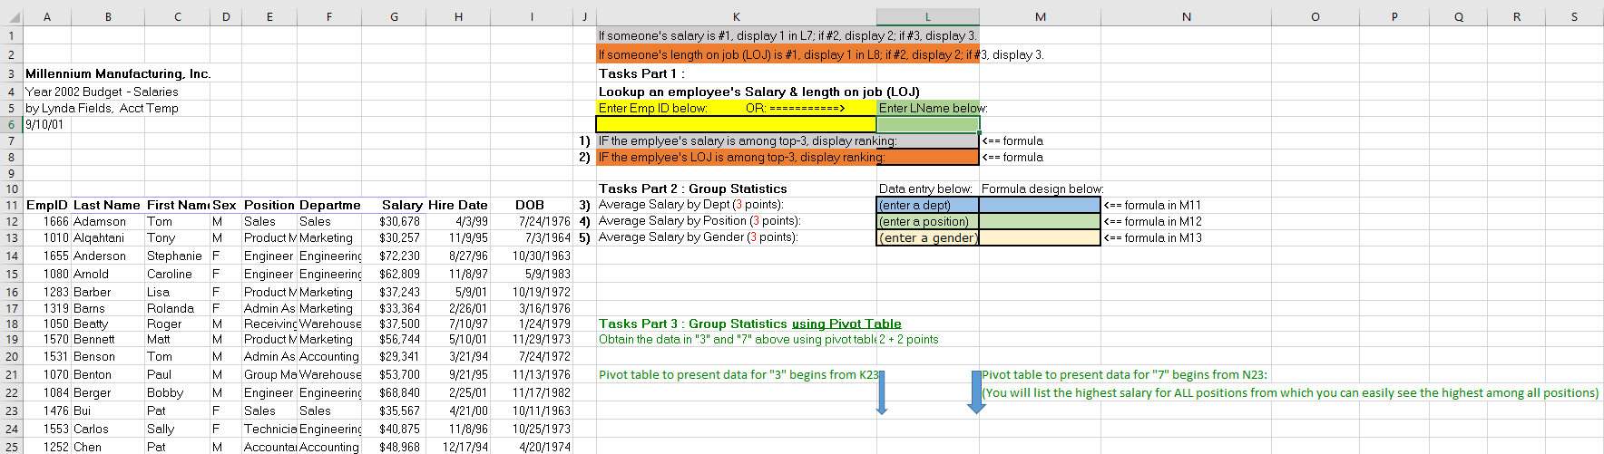Viewport: 1604px width, 454px height.
Task: Click the 'DOB' header cell
Action: [532, 205]
